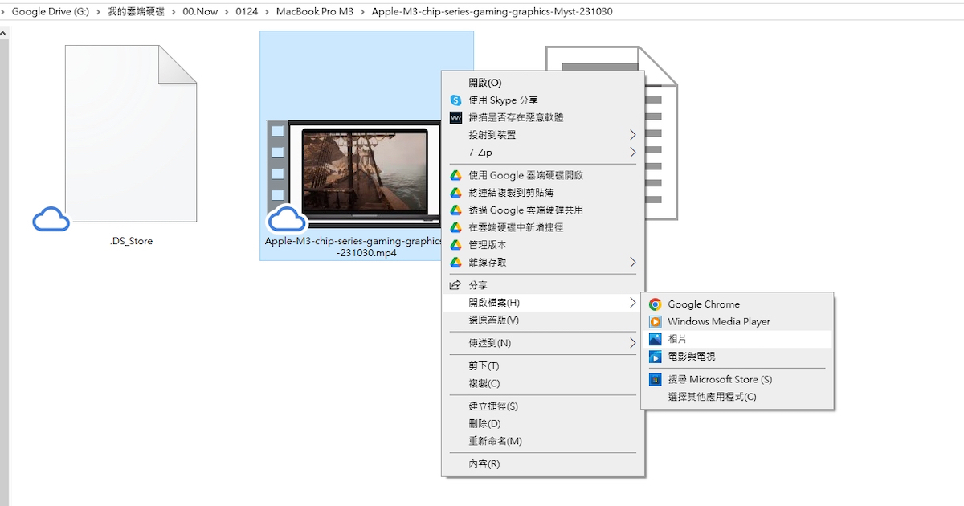
Task: Expand the 投射到裝置 submenu arrow
Action: 632,135
